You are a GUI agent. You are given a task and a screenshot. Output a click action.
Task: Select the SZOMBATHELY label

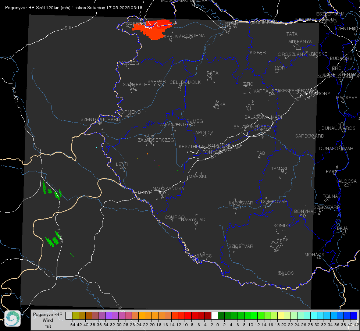[x=139, y=85]
